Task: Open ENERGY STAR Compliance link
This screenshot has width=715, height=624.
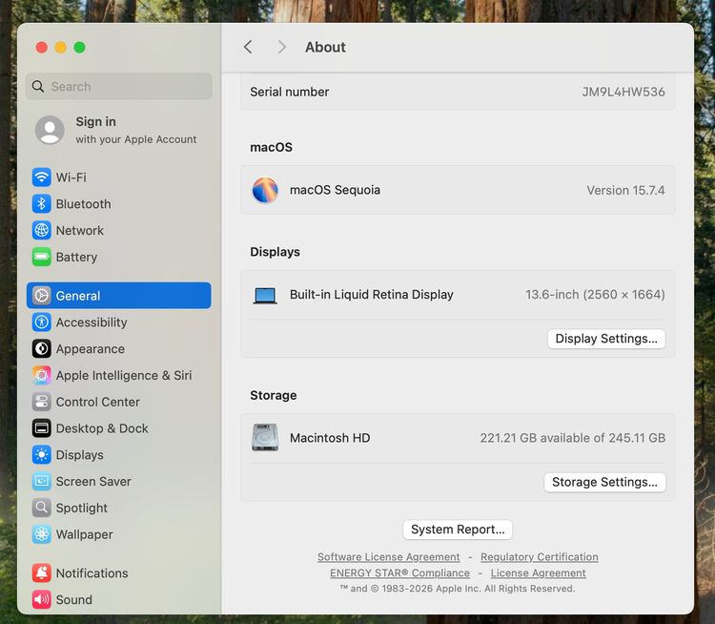Action: [399, 572]
